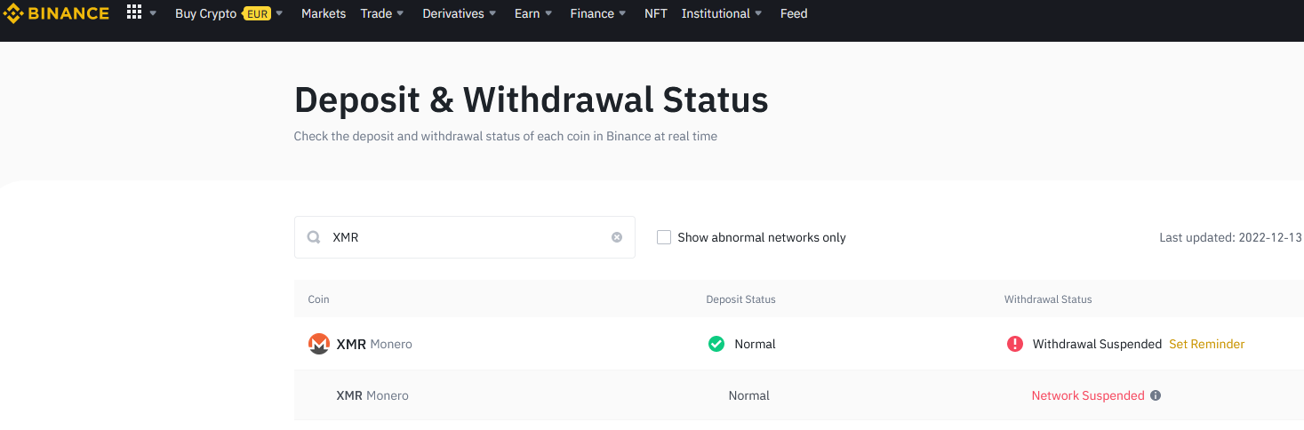Open the Earn dropdown menu
Image resolution: width=1304 pixels, height=430 pixels.
[x=533, y=13]
